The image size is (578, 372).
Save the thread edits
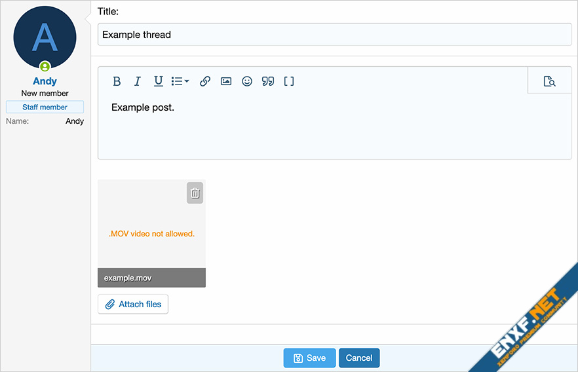[x=309, y=358]
